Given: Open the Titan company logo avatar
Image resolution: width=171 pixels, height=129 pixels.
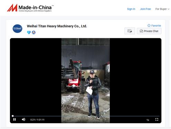Looking at the screenshot, I should (17, 29).
